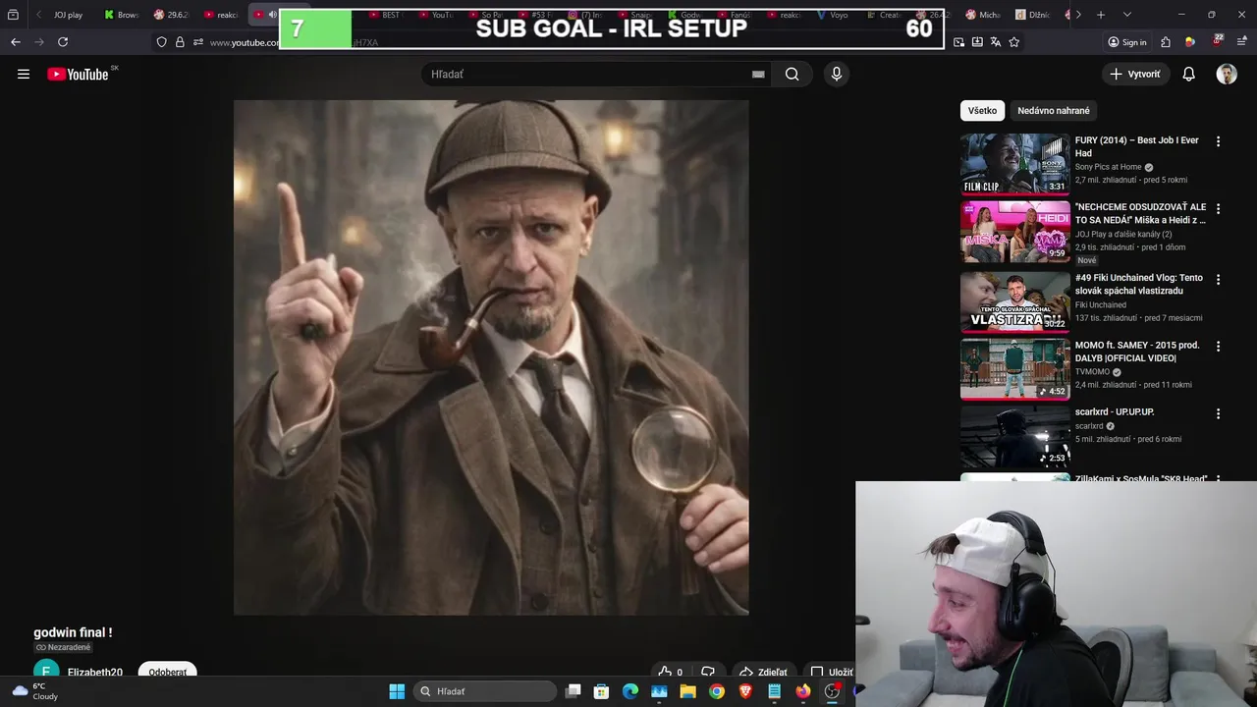This screenshot has height=707, width=1257.
Task: Start voice search with microphone icon
Action: tap(837, 74)
